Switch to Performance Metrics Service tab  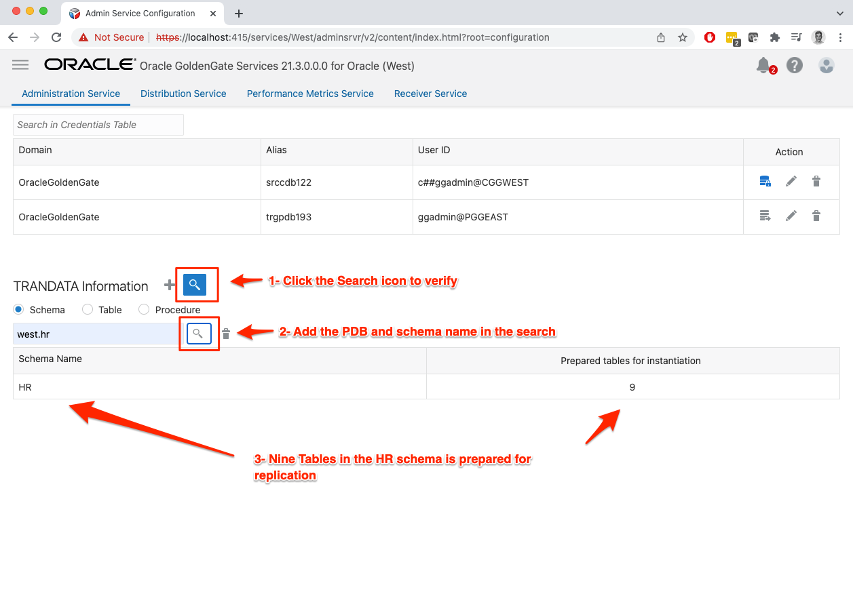tap(310, 94)
